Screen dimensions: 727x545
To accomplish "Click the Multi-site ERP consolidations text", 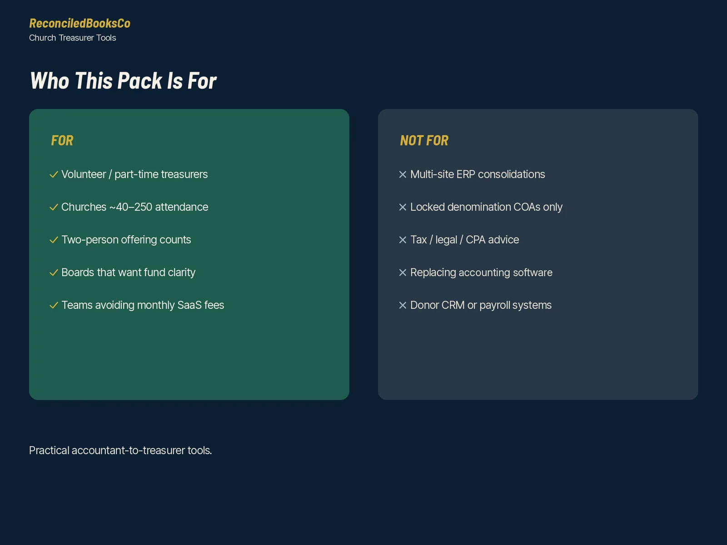I will 478,174.
